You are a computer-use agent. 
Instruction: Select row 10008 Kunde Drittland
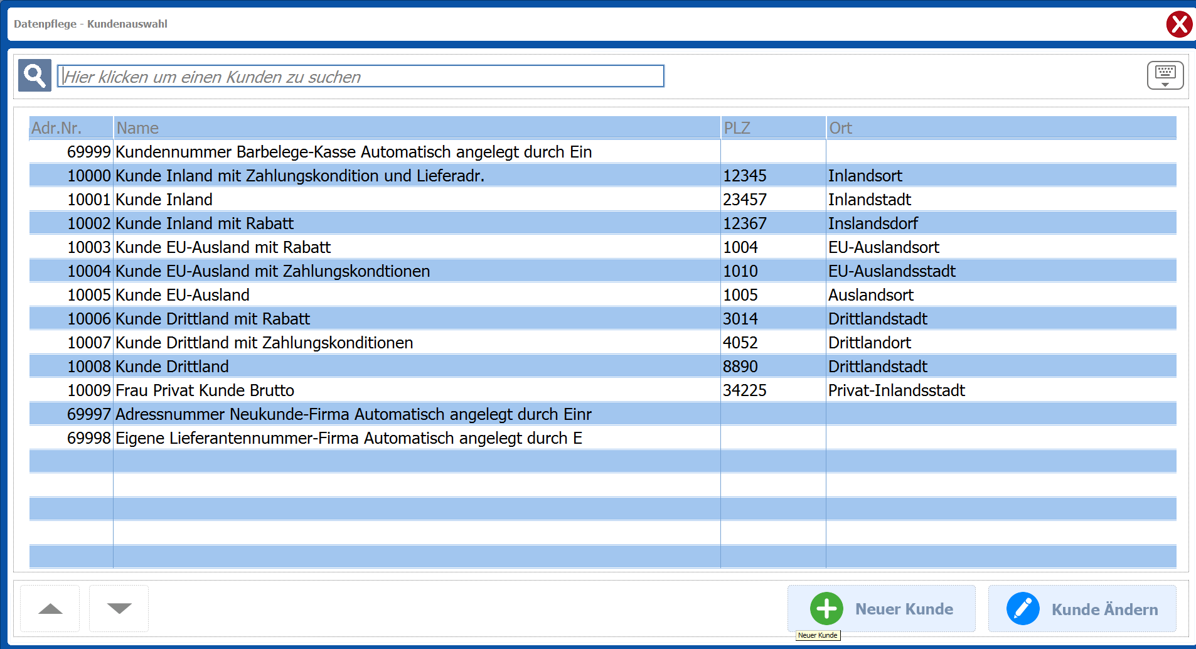click(172, 367)
